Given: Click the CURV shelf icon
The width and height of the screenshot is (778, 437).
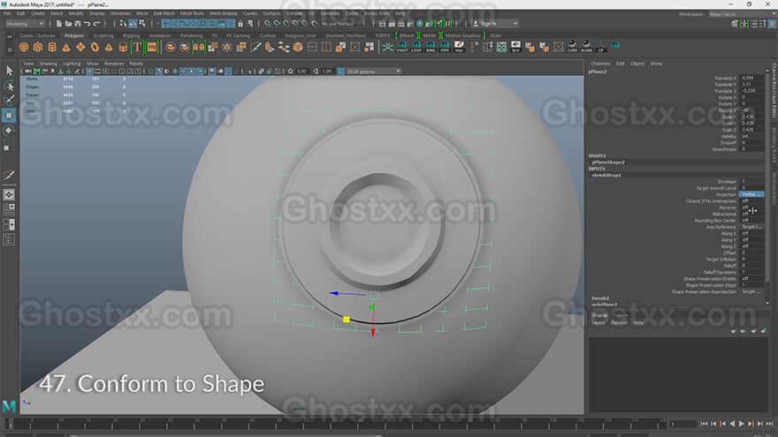Looking at the screenshot, I should pyautogui.click(x=572, y=47).
